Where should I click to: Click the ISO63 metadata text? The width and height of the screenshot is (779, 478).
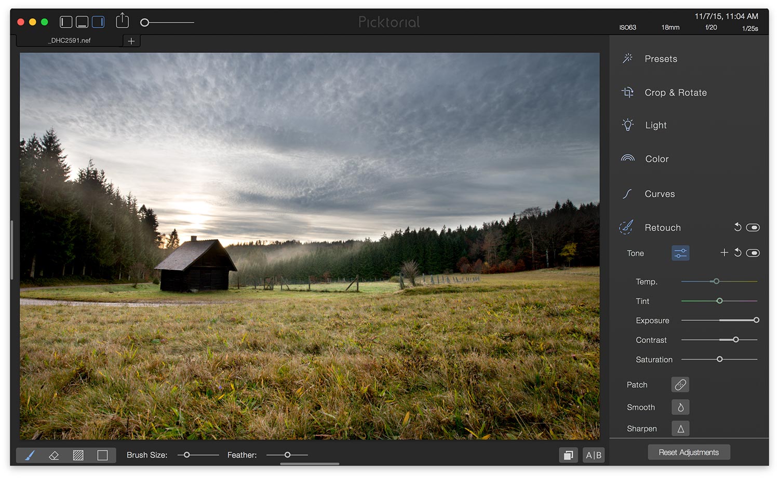click(627, 28)
